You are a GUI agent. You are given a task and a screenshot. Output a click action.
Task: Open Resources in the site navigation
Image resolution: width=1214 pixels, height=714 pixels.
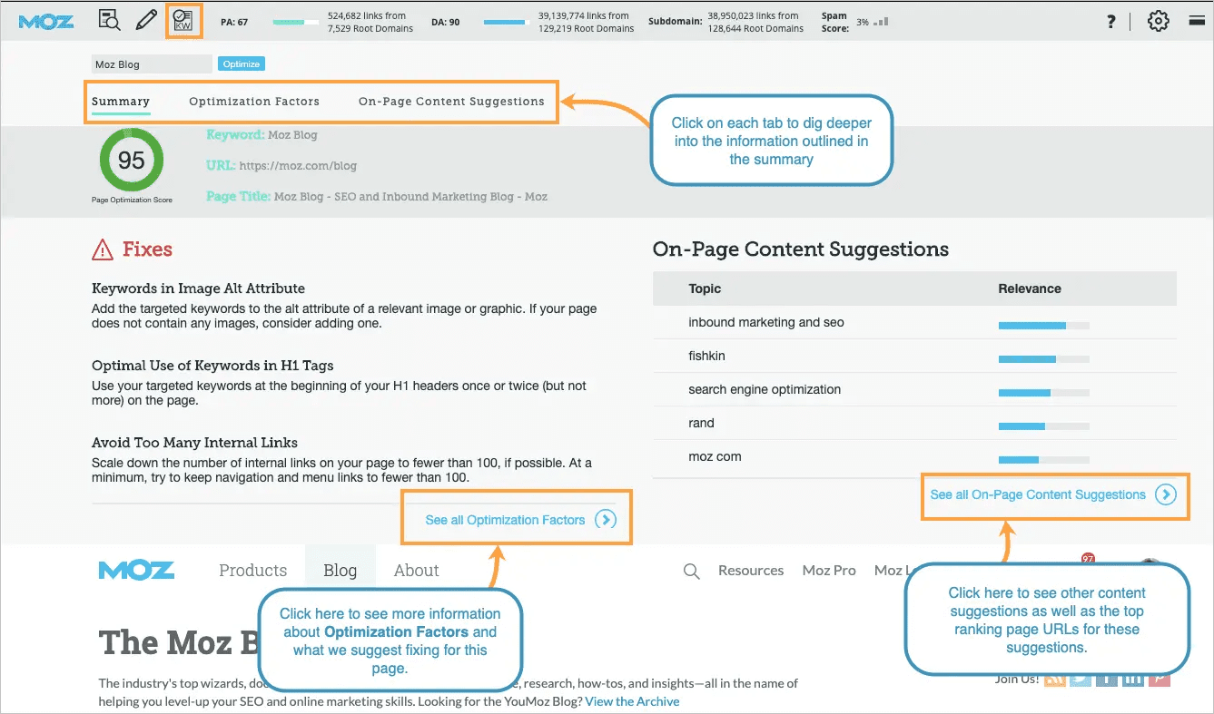click(x=751, y=571)
